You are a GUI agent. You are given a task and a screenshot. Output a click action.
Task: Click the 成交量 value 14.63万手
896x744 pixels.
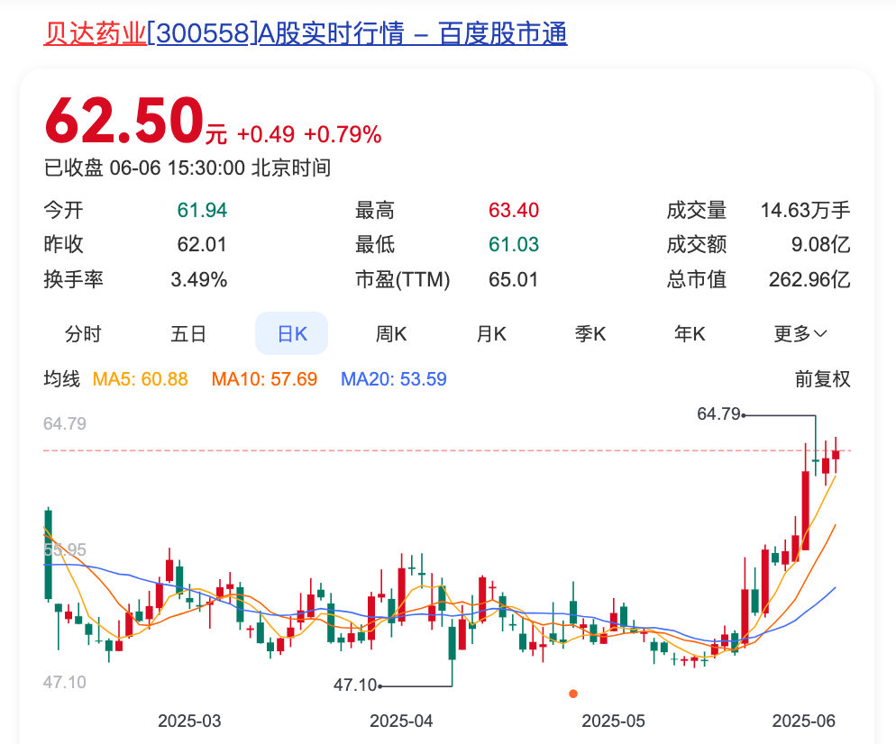pyautogui.click(x=805, y=211)
